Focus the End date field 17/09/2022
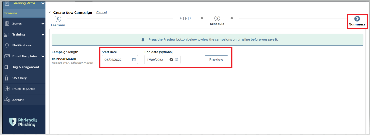The width and height of the screenshot is (370, 135). 162,59
